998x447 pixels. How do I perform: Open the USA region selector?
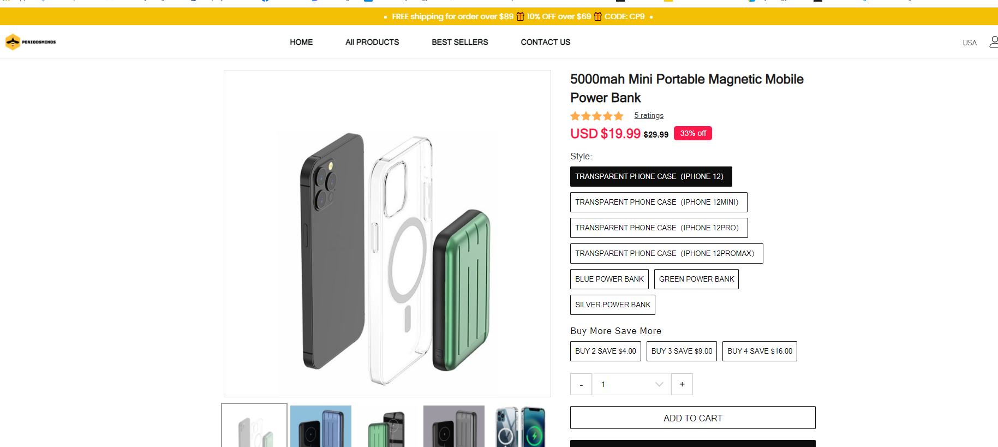click(969, 43)
